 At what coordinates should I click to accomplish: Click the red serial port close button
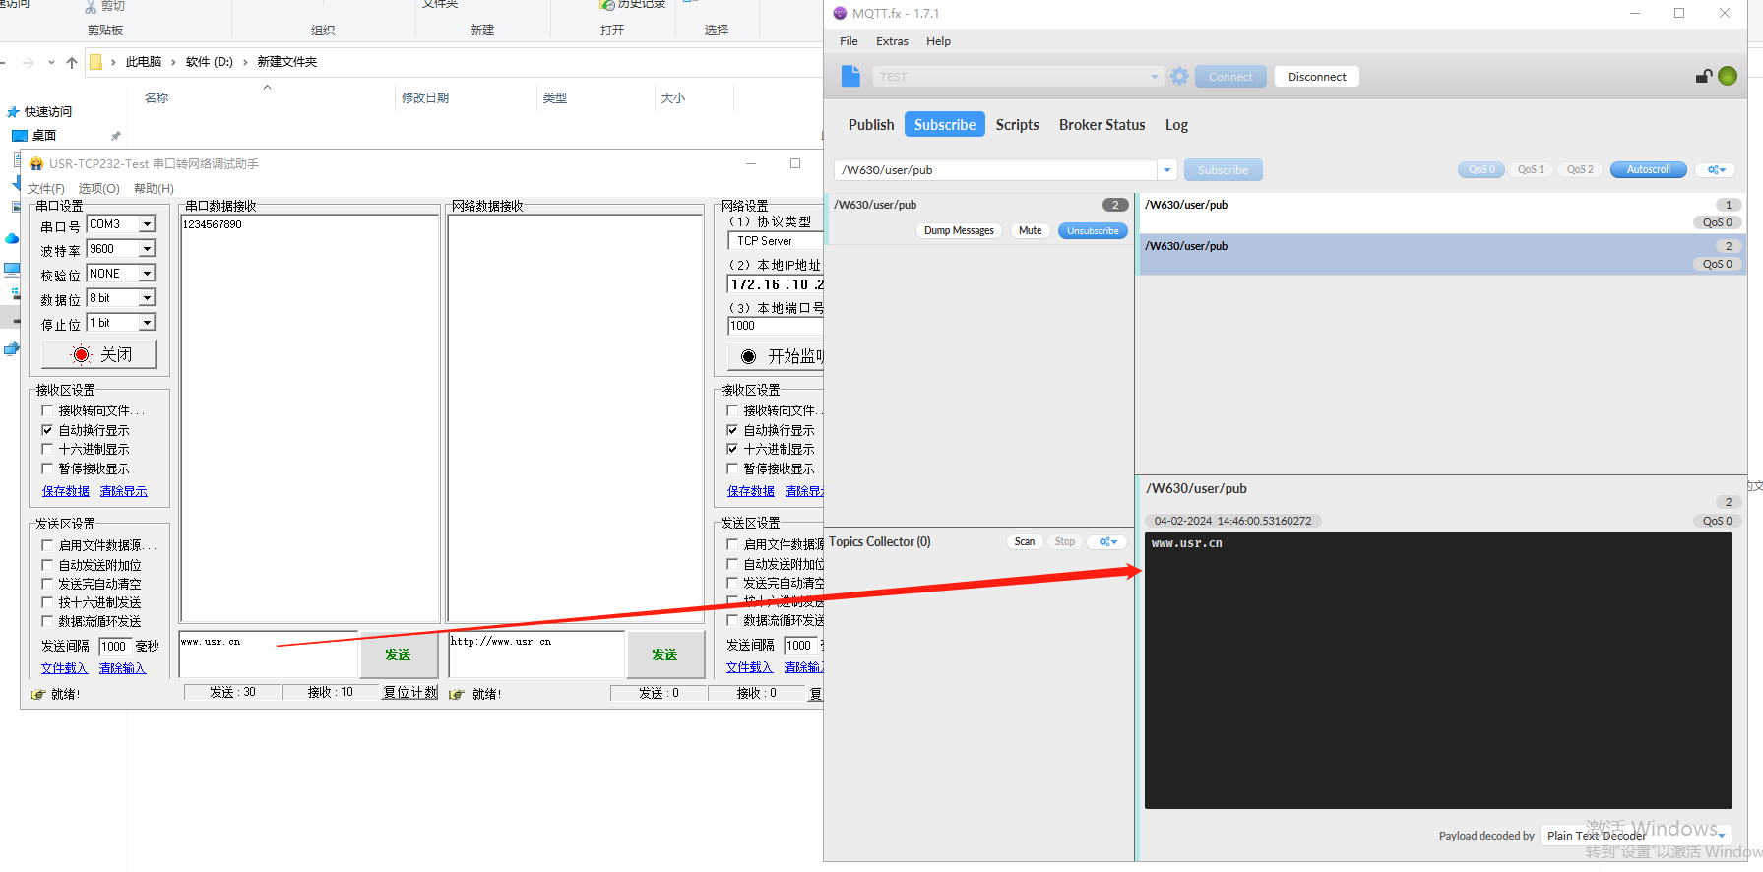point(99,354)
